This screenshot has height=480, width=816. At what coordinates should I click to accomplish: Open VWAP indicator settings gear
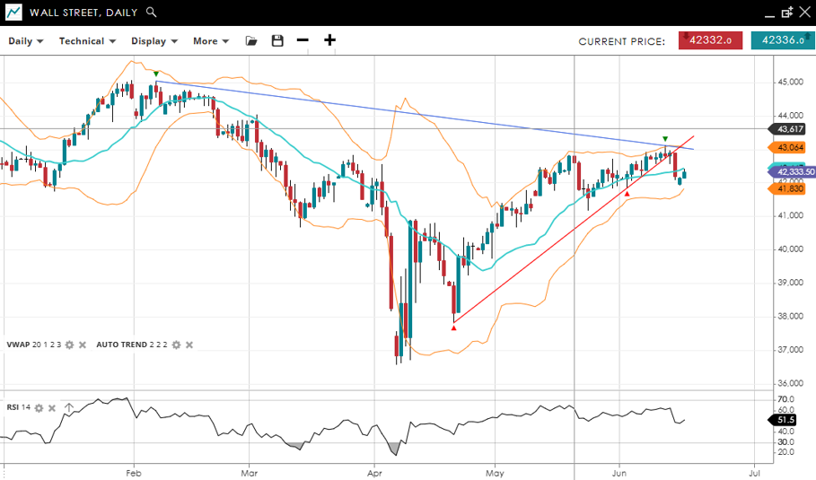click(69, 345)
